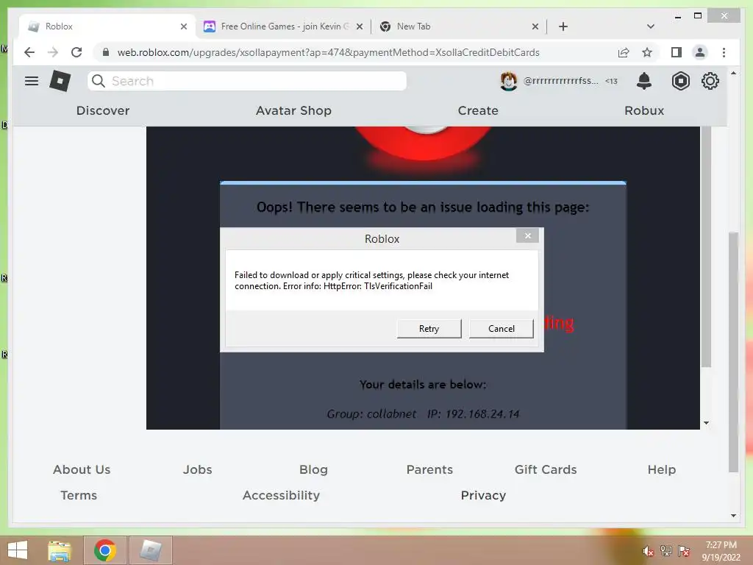Bookmark this page with the star

pos(647,52)
